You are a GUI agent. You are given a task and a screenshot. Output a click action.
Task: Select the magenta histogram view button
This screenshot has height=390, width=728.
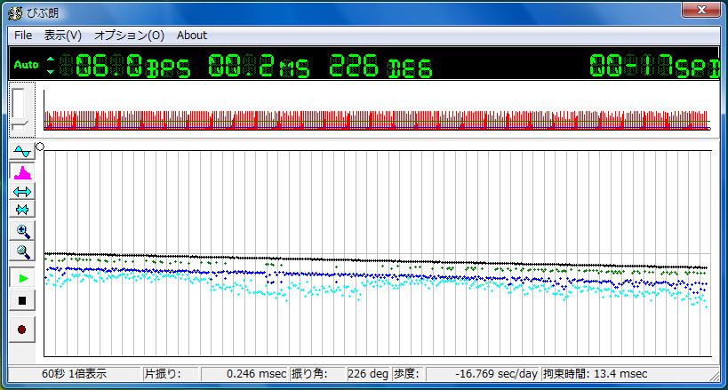22,171
